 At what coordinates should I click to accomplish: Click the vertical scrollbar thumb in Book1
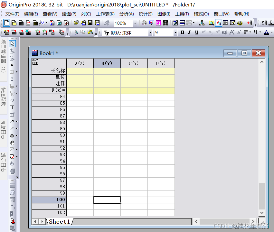pyautogui.click(x=262, y=196)
